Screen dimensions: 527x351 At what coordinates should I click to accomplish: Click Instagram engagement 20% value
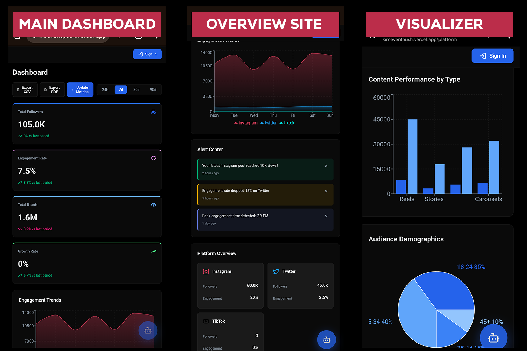pos(254,298)
